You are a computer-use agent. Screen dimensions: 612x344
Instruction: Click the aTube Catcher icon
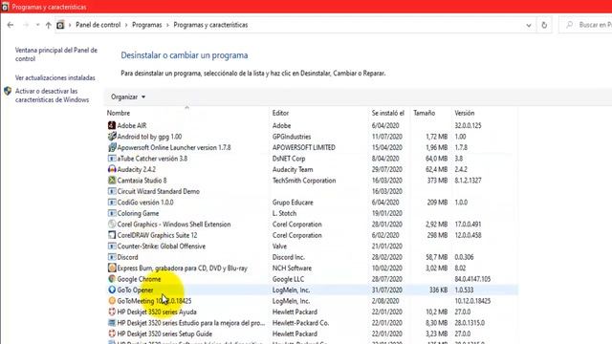click(112, 159)
